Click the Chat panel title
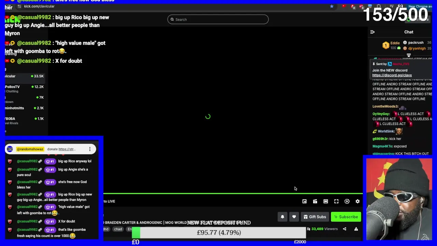Viewport: 437px width, 246px height. click(409, 32)
